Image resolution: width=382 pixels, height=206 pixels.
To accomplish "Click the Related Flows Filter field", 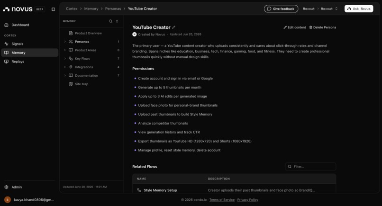I will (310, 167).
